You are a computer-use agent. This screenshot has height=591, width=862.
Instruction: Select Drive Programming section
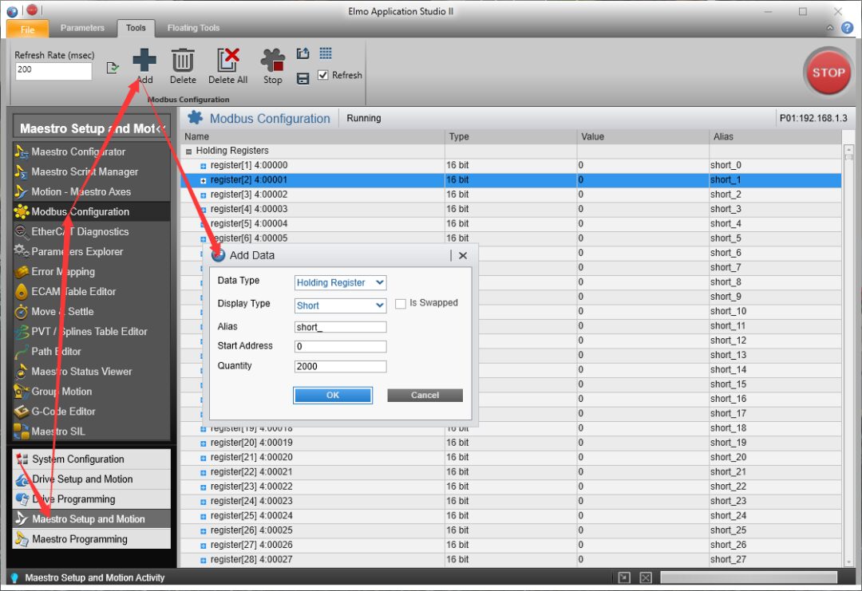91,498
